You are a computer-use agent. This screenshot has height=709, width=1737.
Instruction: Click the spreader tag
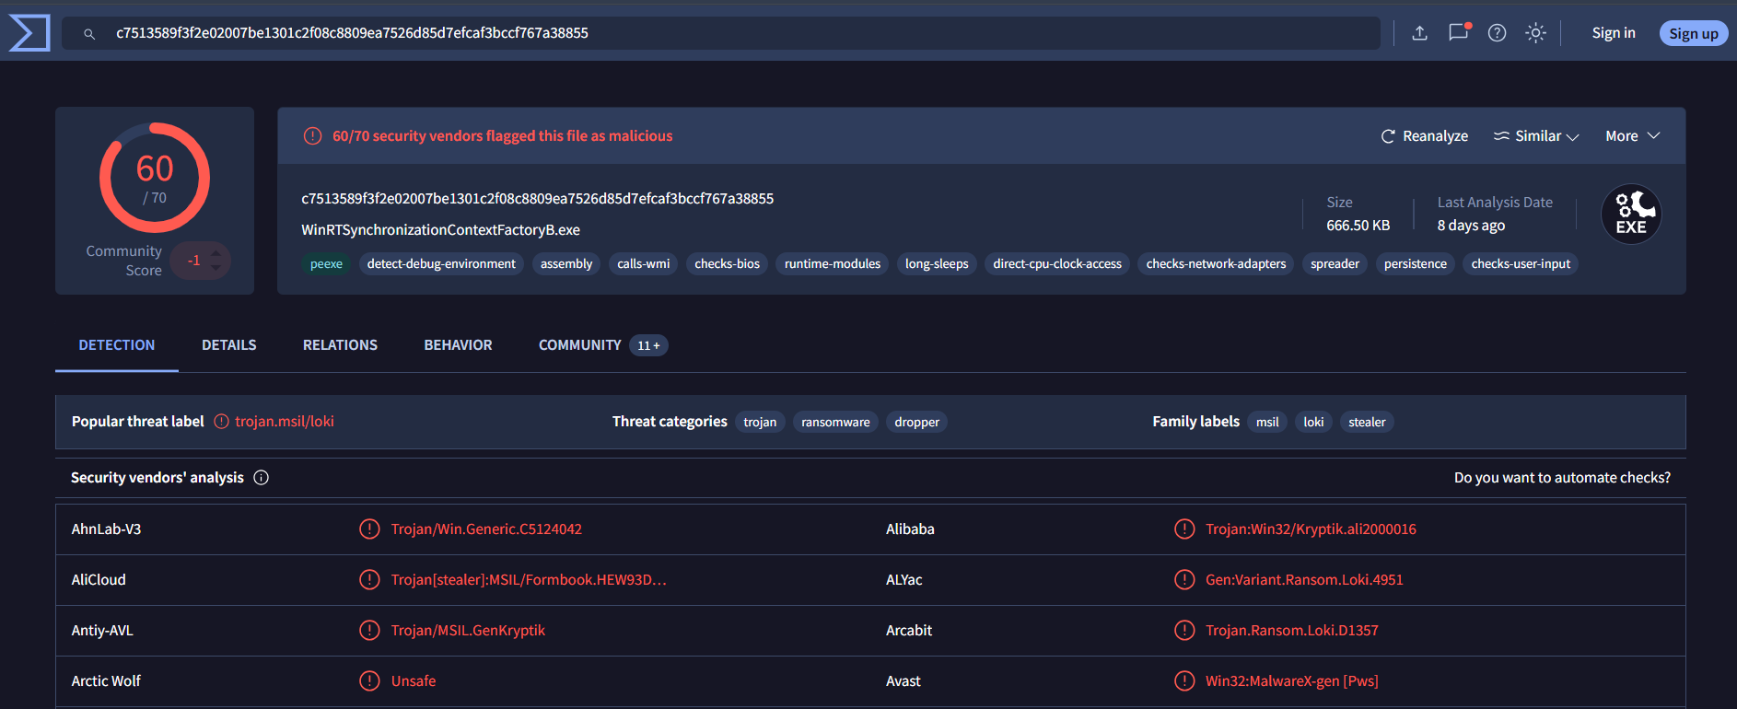(x=1335, y=264)
